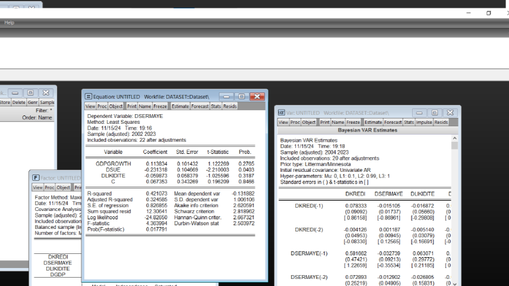
Task: Click the Order: Name label in workfile
Action: pyautogui.click(x=37, y=118)
